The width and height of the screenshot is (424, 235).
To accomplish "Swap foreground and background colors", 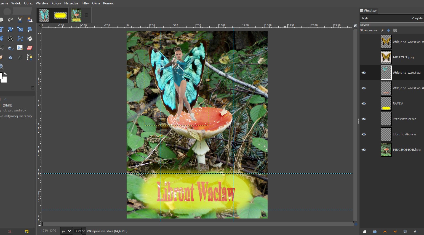I will tap(5, 74).
